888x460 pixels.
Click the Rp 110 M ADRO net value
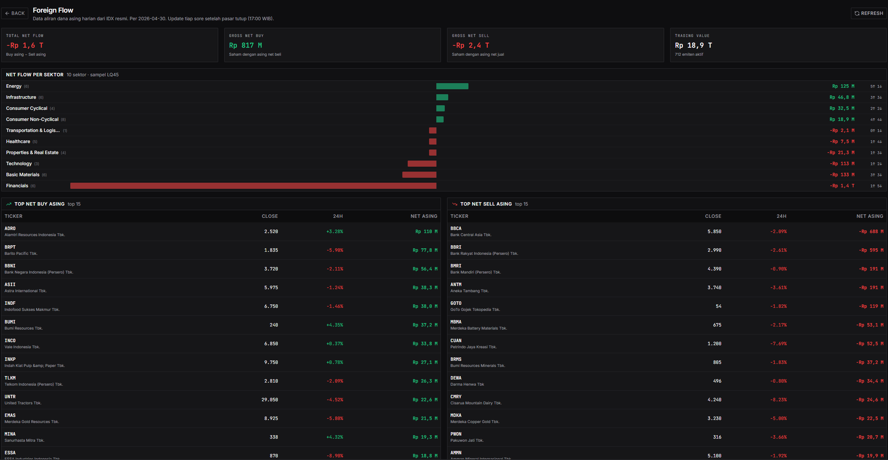(426, 232)
